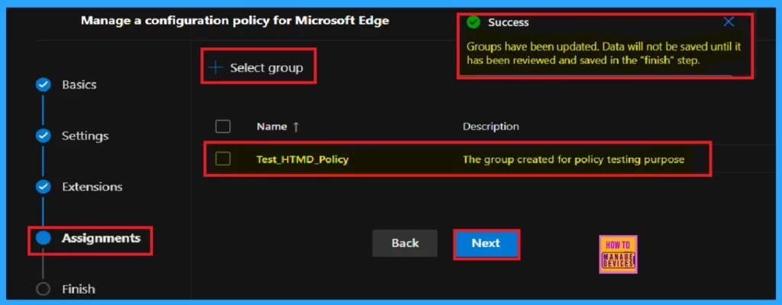Click the "Groups have been updated" notification message
Screen dimensions: 782x305
click(x=603, y=53)
